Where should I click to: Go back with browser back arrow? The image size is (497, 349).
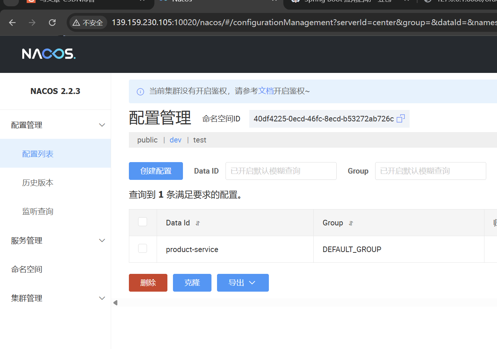[12, 23]
